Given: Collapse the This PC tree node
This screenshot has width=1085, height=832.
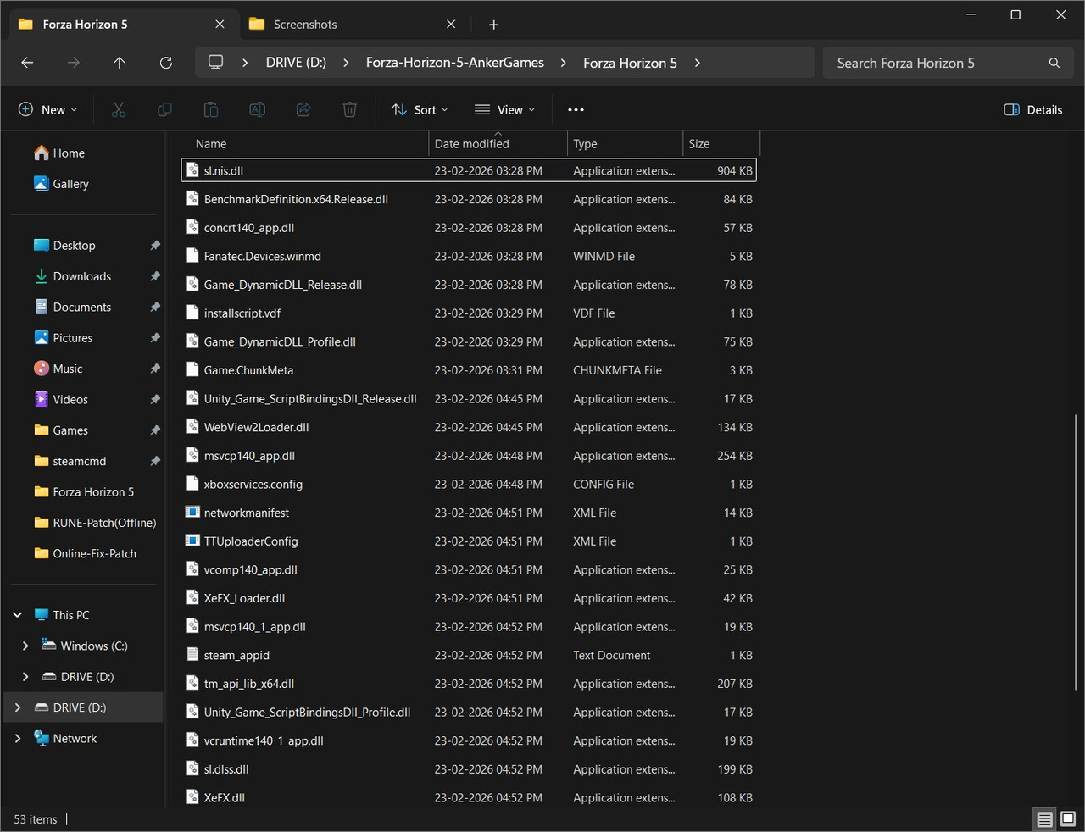Looking at the screenshot, I should [x=18, y=615].
